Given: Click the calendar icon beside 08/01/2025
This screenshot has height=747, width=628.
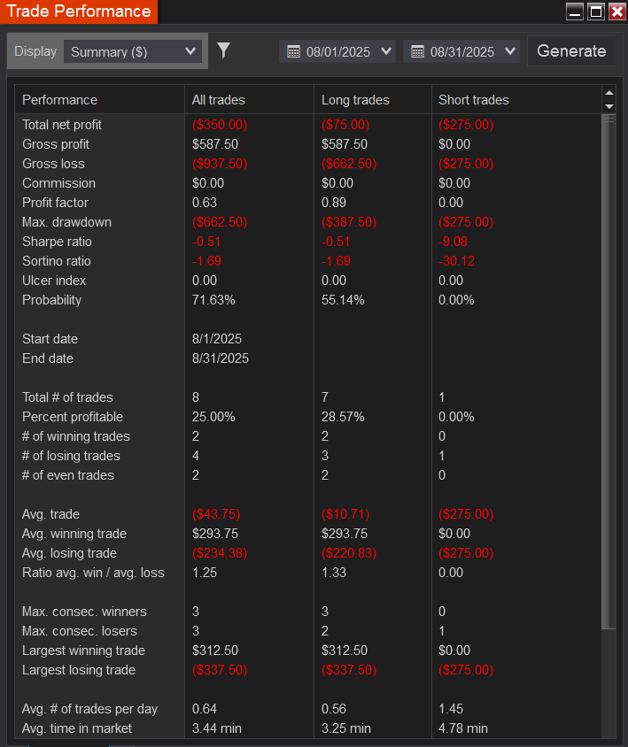Looking at the screenshot, I should (x=293, y=52).
